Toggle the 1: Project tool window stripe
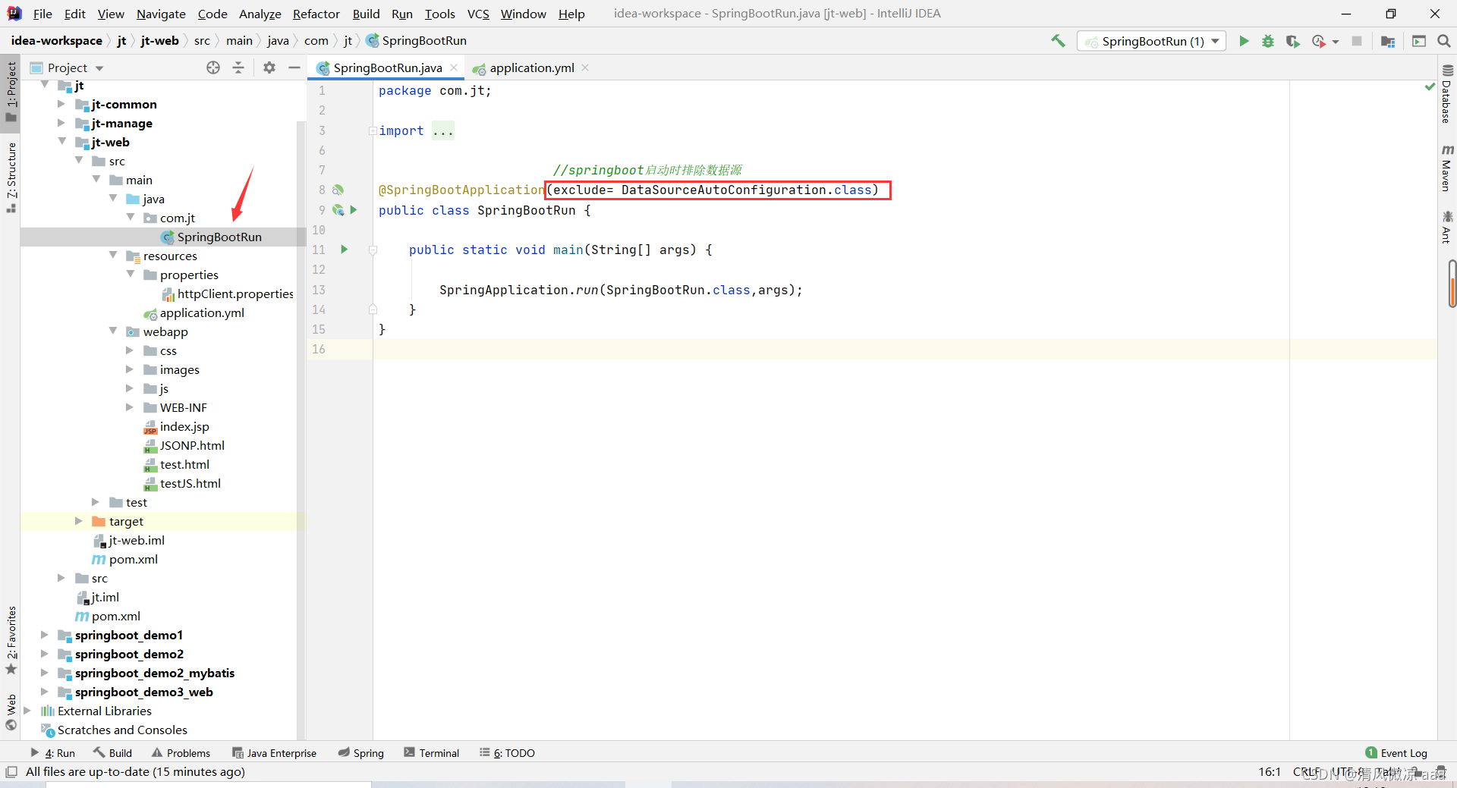The width and height of the screenshot is (1457, 788). click(x=11, y=91)
